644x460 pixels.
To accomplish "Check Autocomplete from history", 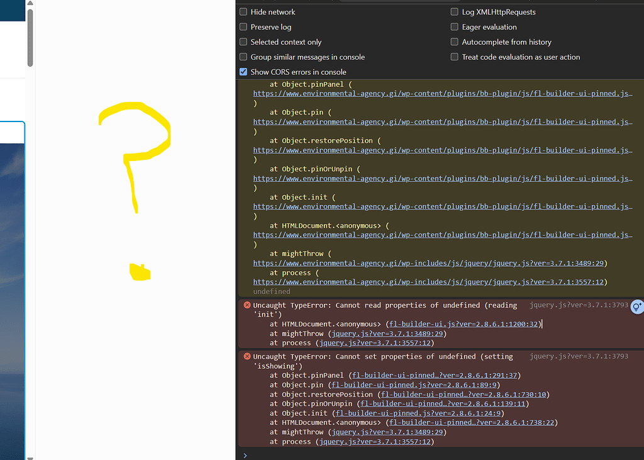I will pos(454,42).
